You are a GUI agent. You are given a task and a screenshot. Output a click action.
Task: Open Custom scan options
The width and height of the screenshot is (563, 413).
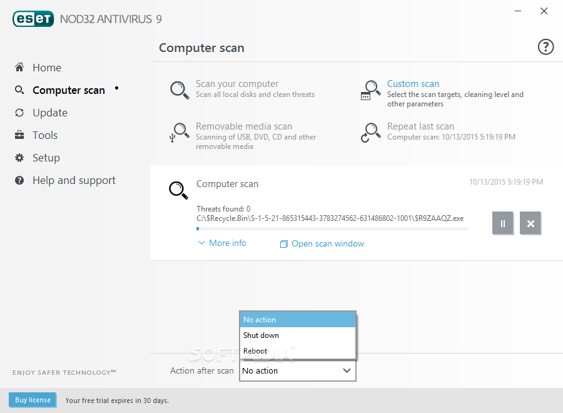(413, 84)
